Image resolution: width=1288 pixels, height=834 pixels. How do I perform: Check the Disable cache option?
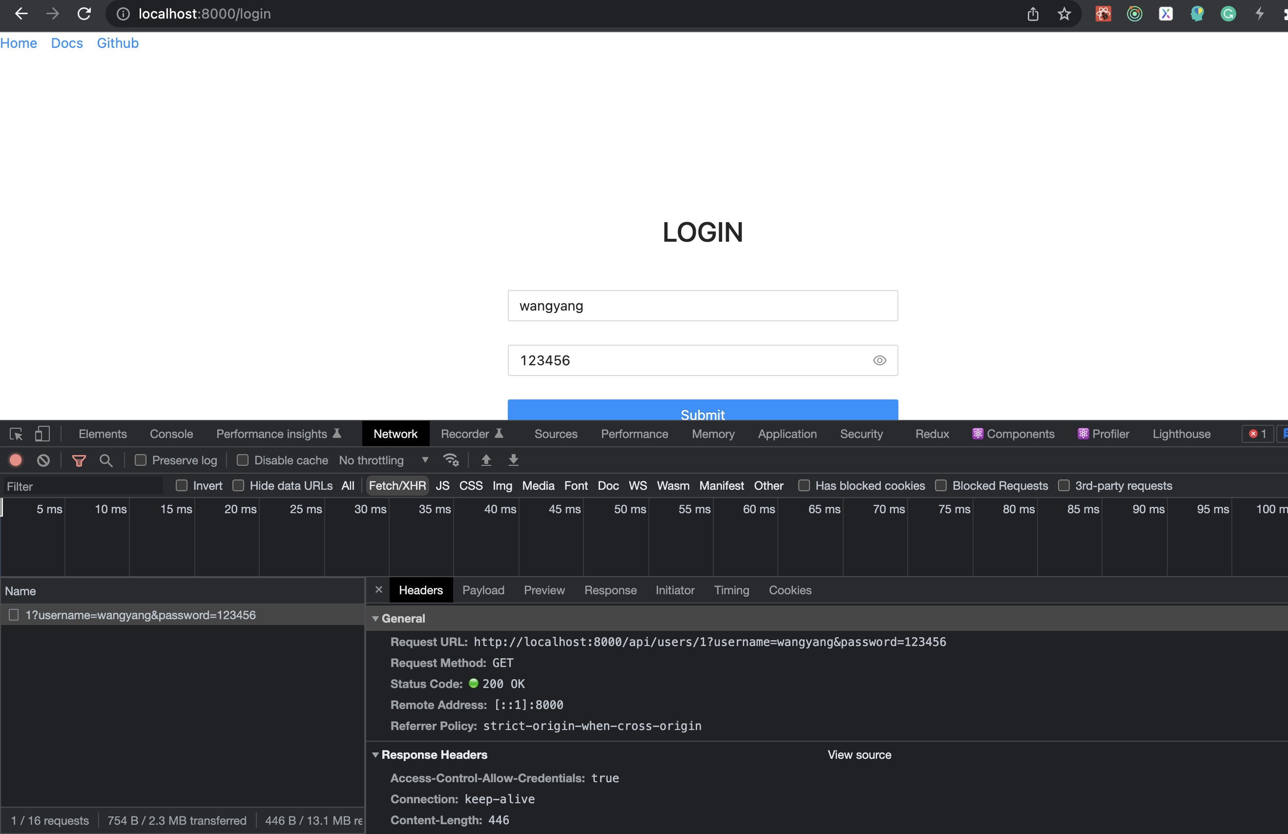pos(243,460)
